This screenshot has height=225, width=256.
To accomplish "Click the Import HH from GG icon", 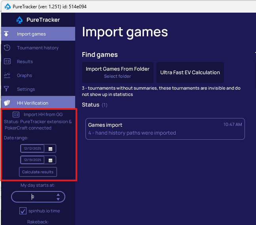I will point(16,114).
